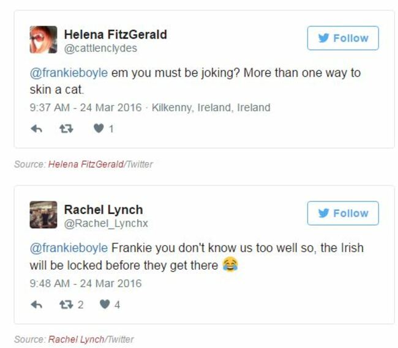The image size is (398, 348).
Task: Reply to Rachel Lynch's tweet
Action: [x=36, y=305]
